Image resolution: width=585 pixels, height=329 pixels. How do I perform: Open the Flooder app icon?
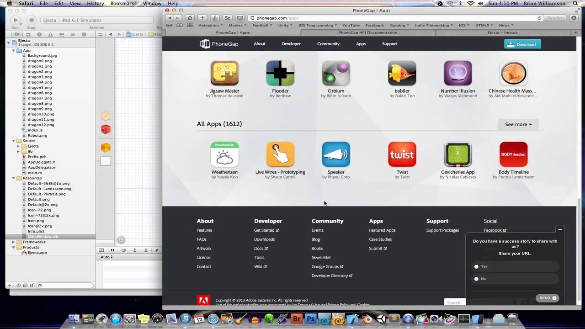[280, 73]
